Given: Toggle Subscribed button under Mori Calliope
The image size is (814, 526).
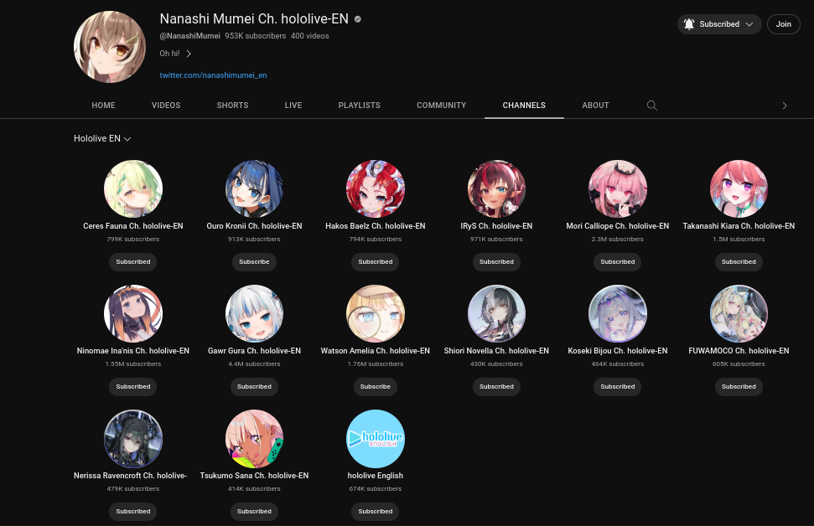Looking at the screenshot, I should tap(618, 262).
